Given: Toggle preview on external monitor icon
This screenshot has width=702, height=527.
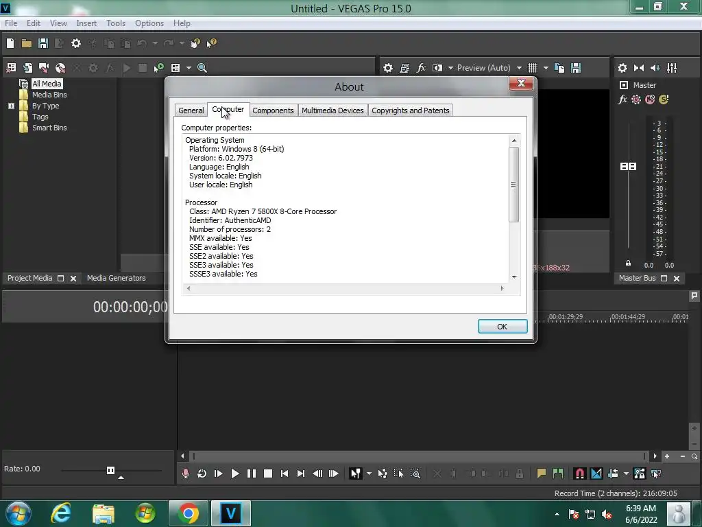Looking at the screenshot, I should pos(404,68).
